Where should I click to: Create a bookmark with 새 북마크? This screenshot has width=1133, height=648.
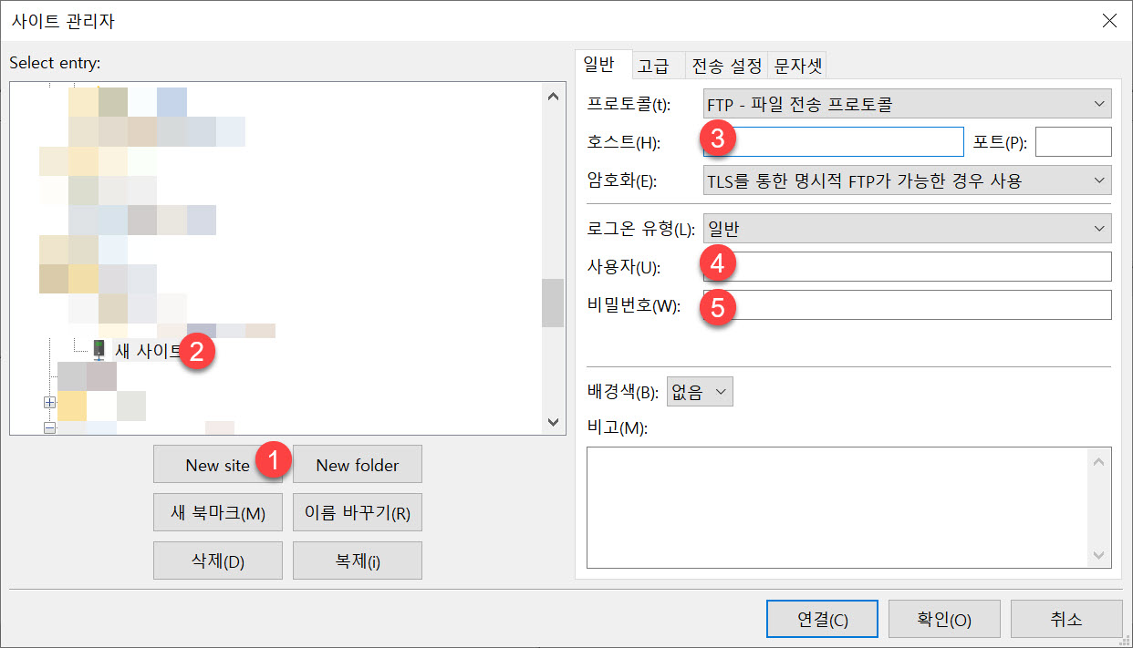point(217,512)
